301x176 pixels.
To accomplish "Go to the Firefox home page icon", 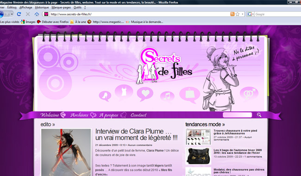I will point(37,14).
